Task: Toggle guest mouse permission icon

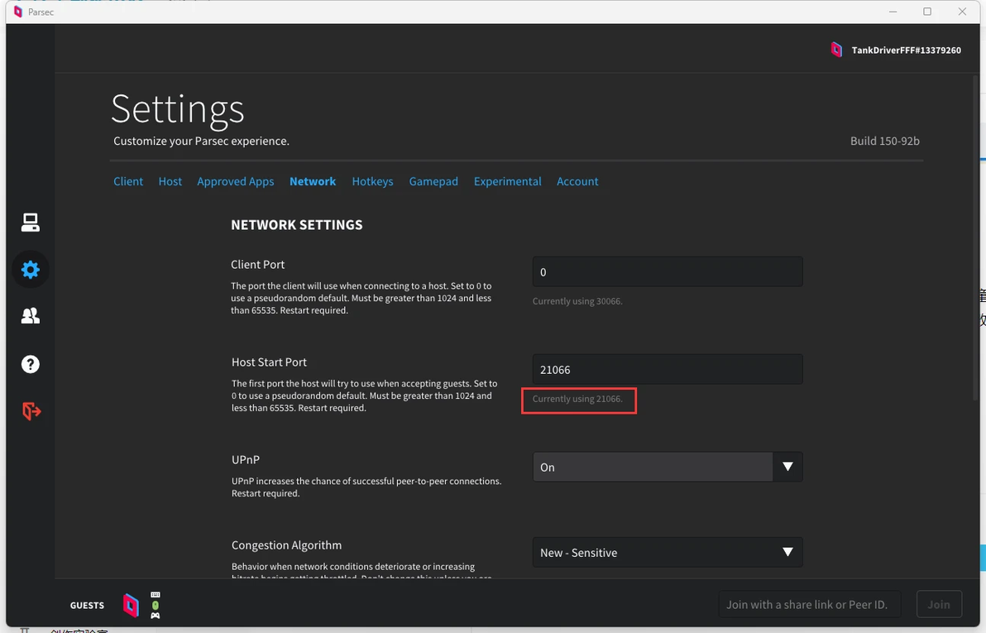Action: (156, 605)
